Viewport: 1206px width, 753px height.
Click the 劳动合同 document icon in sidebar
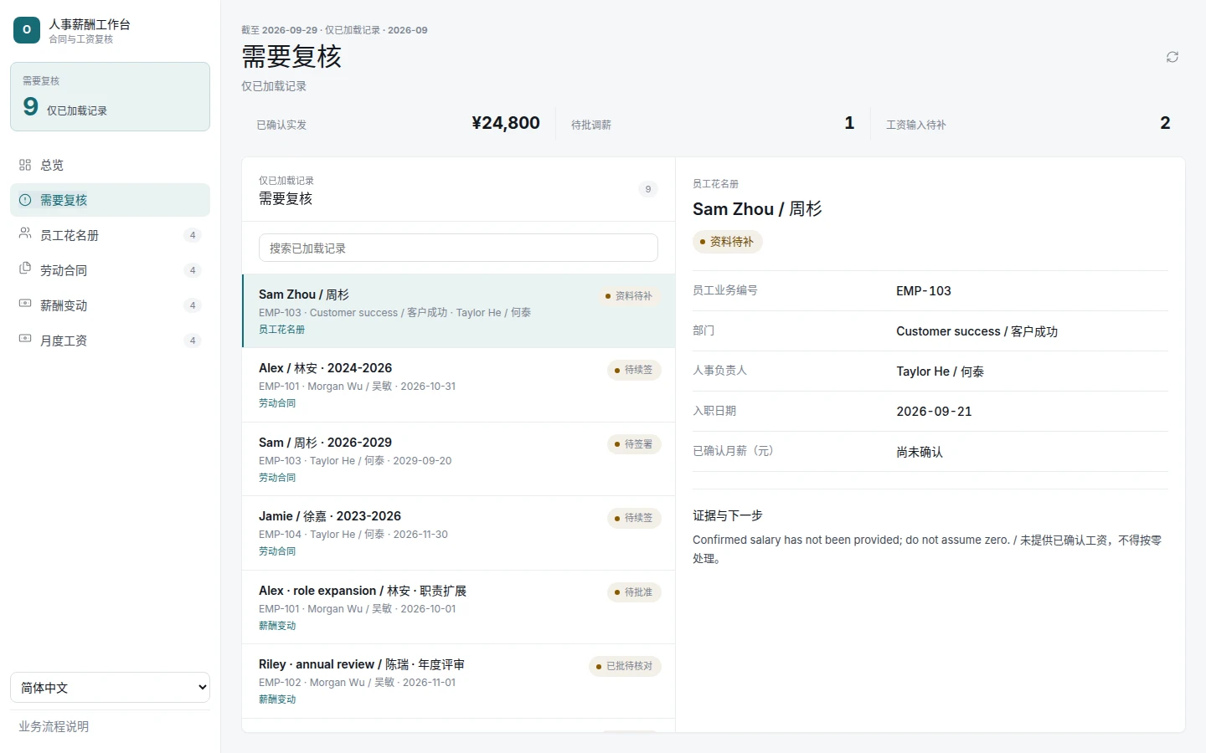pos(25,269)
